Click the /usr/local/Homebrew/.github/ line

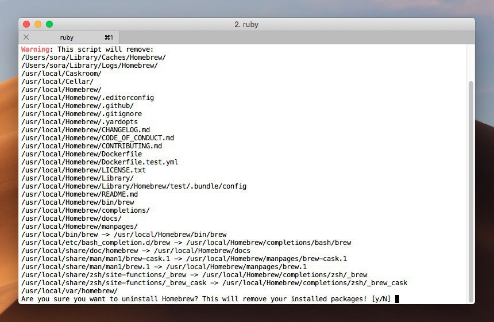coord(78,106)
